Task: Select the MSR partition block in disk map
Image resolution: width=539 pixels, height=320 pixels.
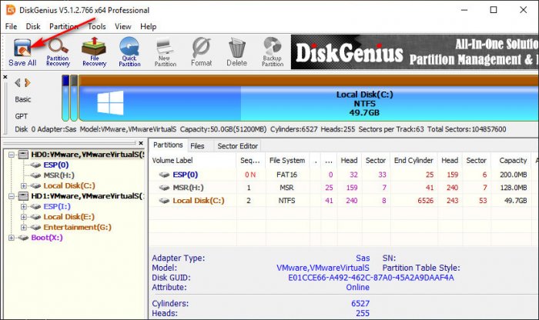Action: tap(74, 98)
